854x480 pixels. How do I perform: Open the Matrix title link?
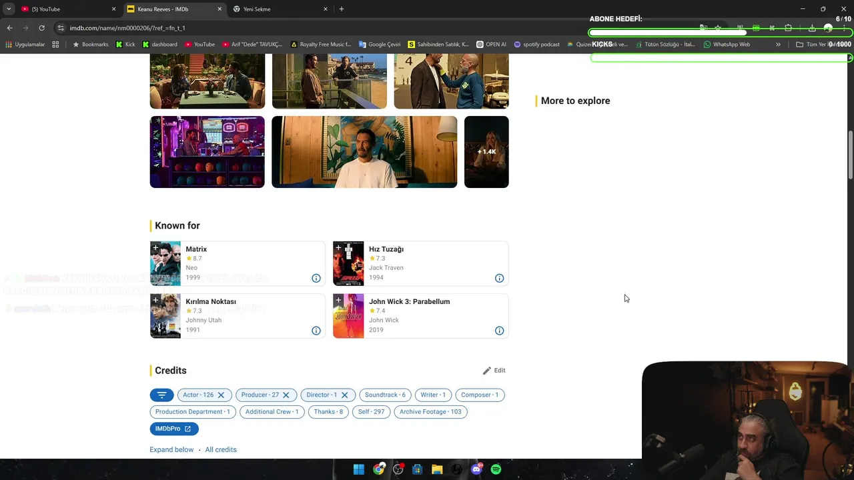coord(196,249)
